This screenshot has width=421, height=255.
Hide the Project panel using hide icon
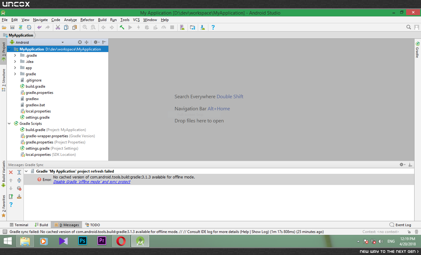click(x=104, y=42)
